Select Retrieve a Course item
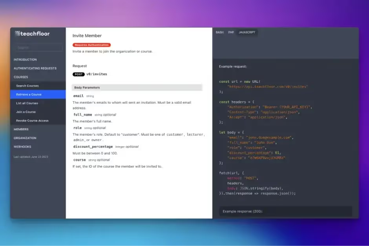Image resolution: width=369 pixels, height=246 pixels. click(x=38, y=95)
